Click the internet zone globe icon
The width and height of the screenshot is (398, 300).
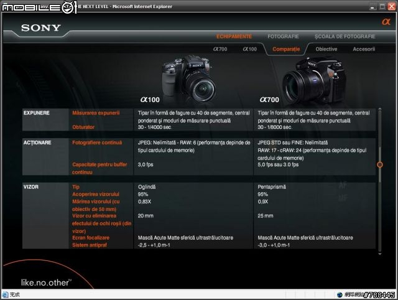coord(340,294)
